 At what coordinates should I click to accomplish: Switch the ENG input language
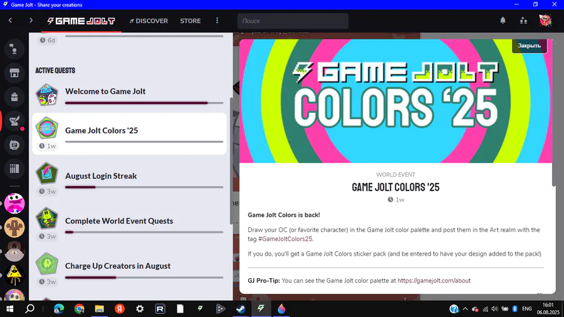tap(527, 309)
